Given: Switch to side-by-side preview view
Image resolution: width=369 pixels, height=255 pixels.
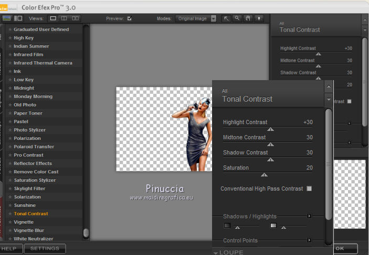Looking at the screenshot, I should (x=76, y=18).
